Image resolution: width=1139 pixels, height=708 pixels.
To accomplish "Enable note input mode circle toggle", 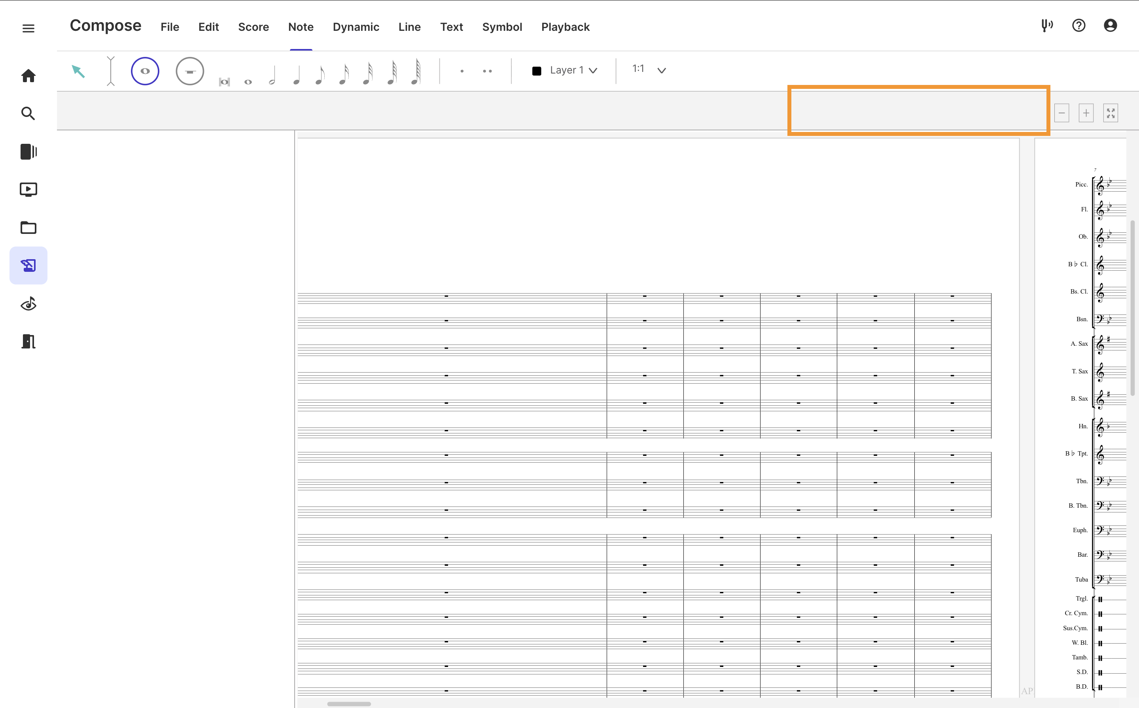I will tap(145, 71).
